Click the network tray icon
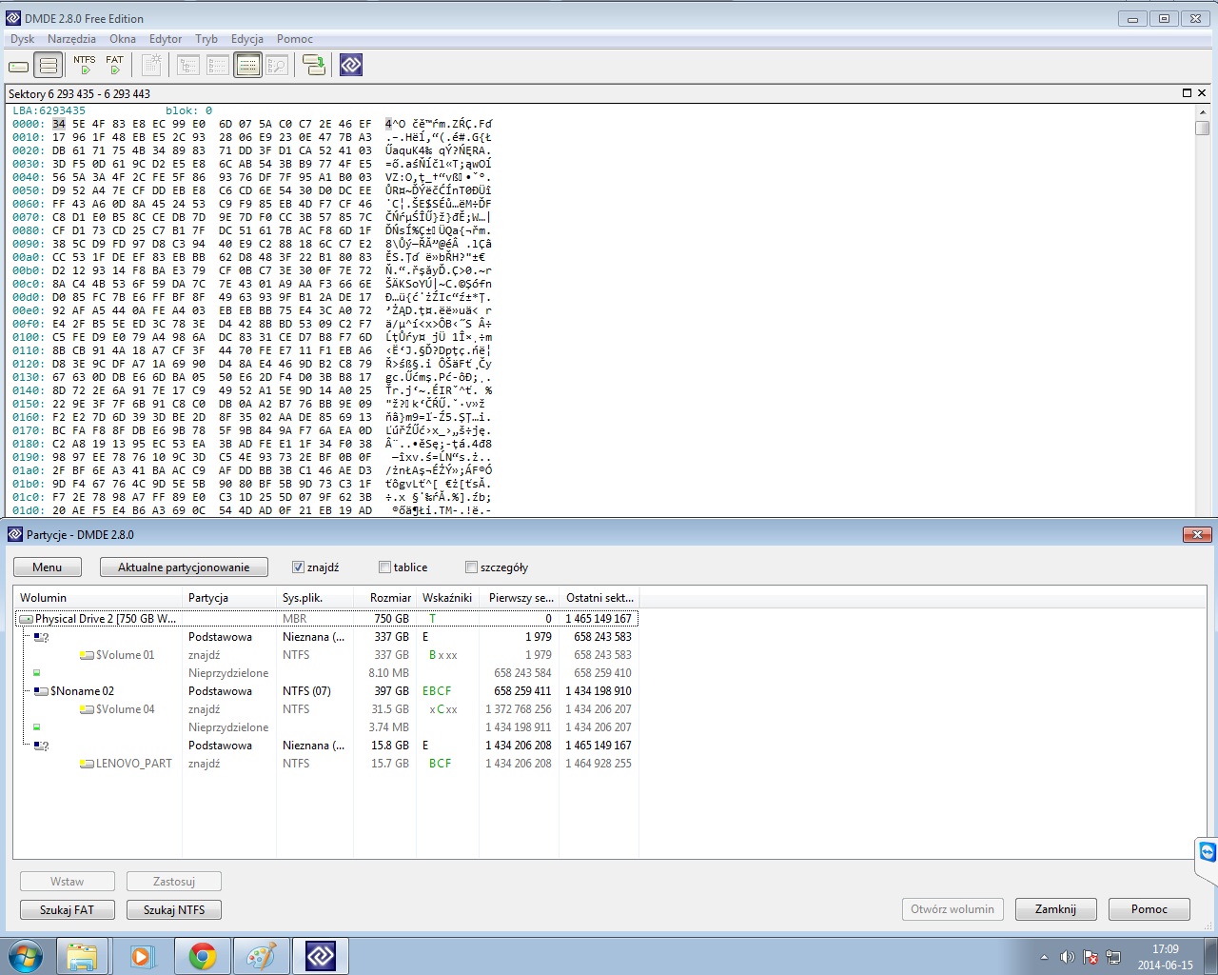Image resolution: width=1218 pixels, height=975 pixels. pyautogui.click(x=1113, y=957)
